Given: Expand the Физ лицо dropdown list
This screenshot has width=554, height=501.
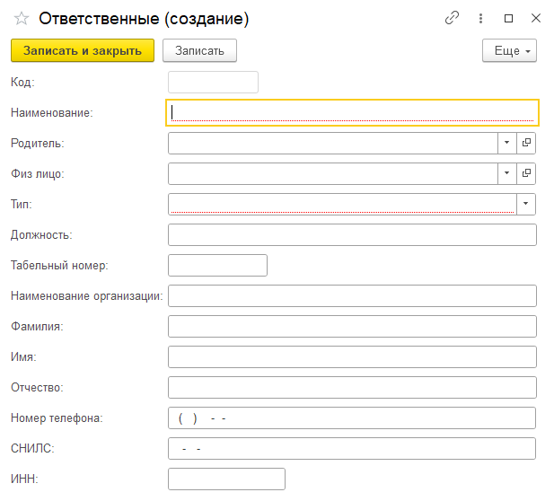Looking at the screenshot, I should click(x=507, y=173).
